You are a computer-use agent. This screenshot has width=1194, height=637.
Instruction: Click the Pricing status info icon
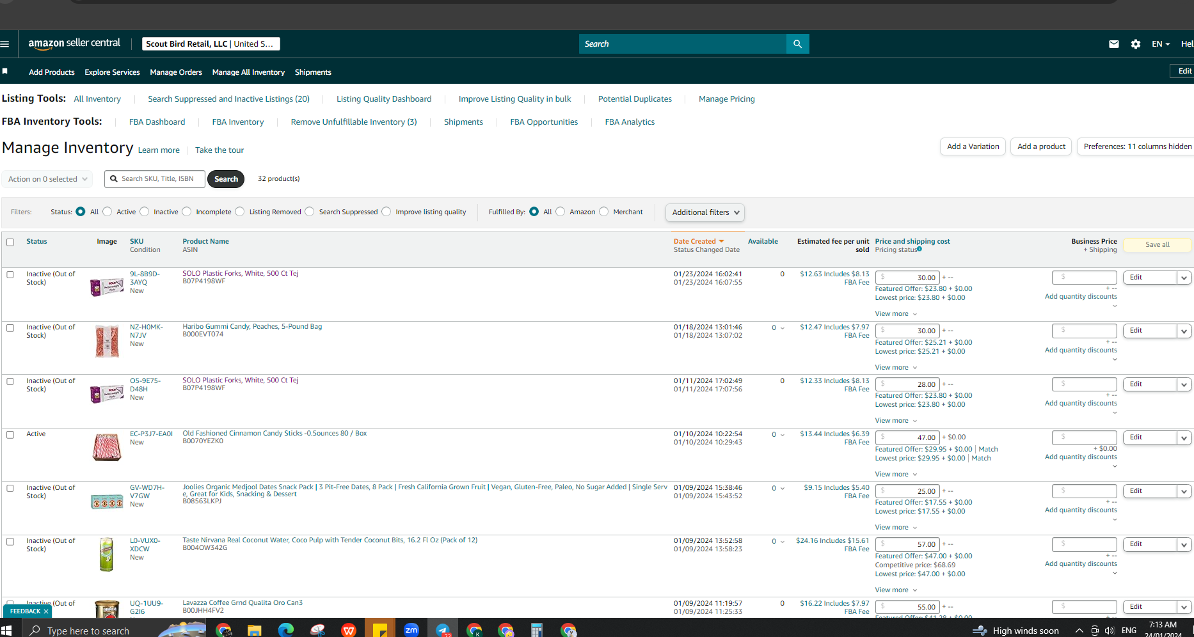919,249
